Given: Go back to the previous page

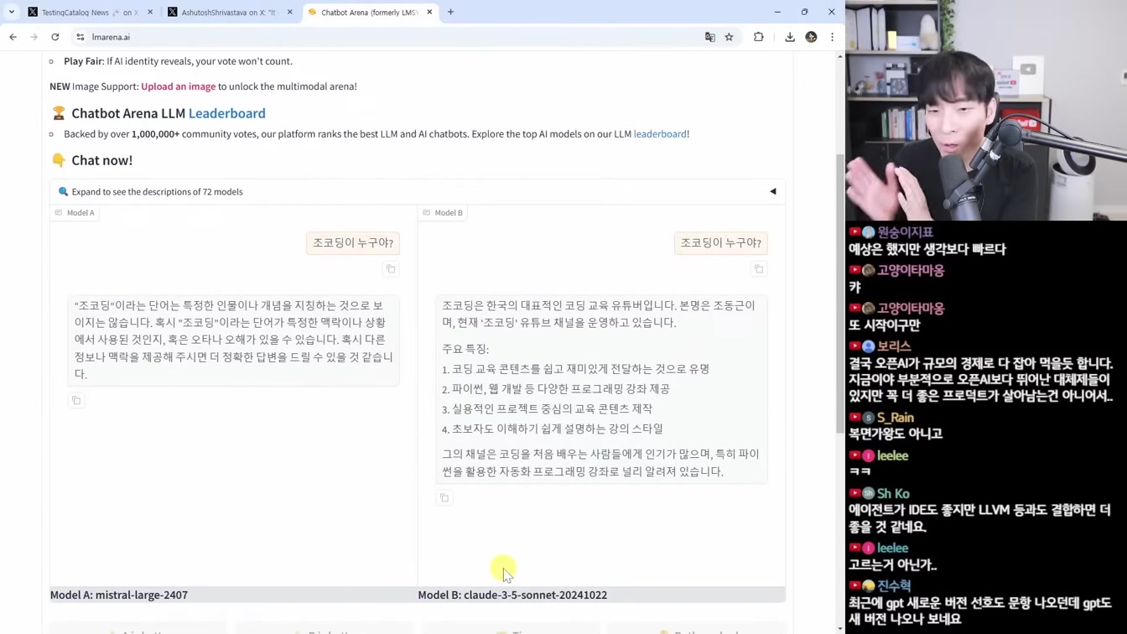Looking at the screenshot, I should click(13, 37).
